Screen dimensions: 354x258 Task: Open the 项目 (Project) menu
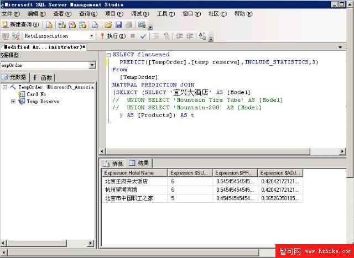(x=114, y=14)
